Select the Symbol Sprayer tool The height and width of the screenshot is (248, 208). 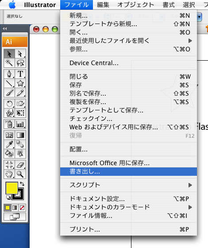click(9, 124)
